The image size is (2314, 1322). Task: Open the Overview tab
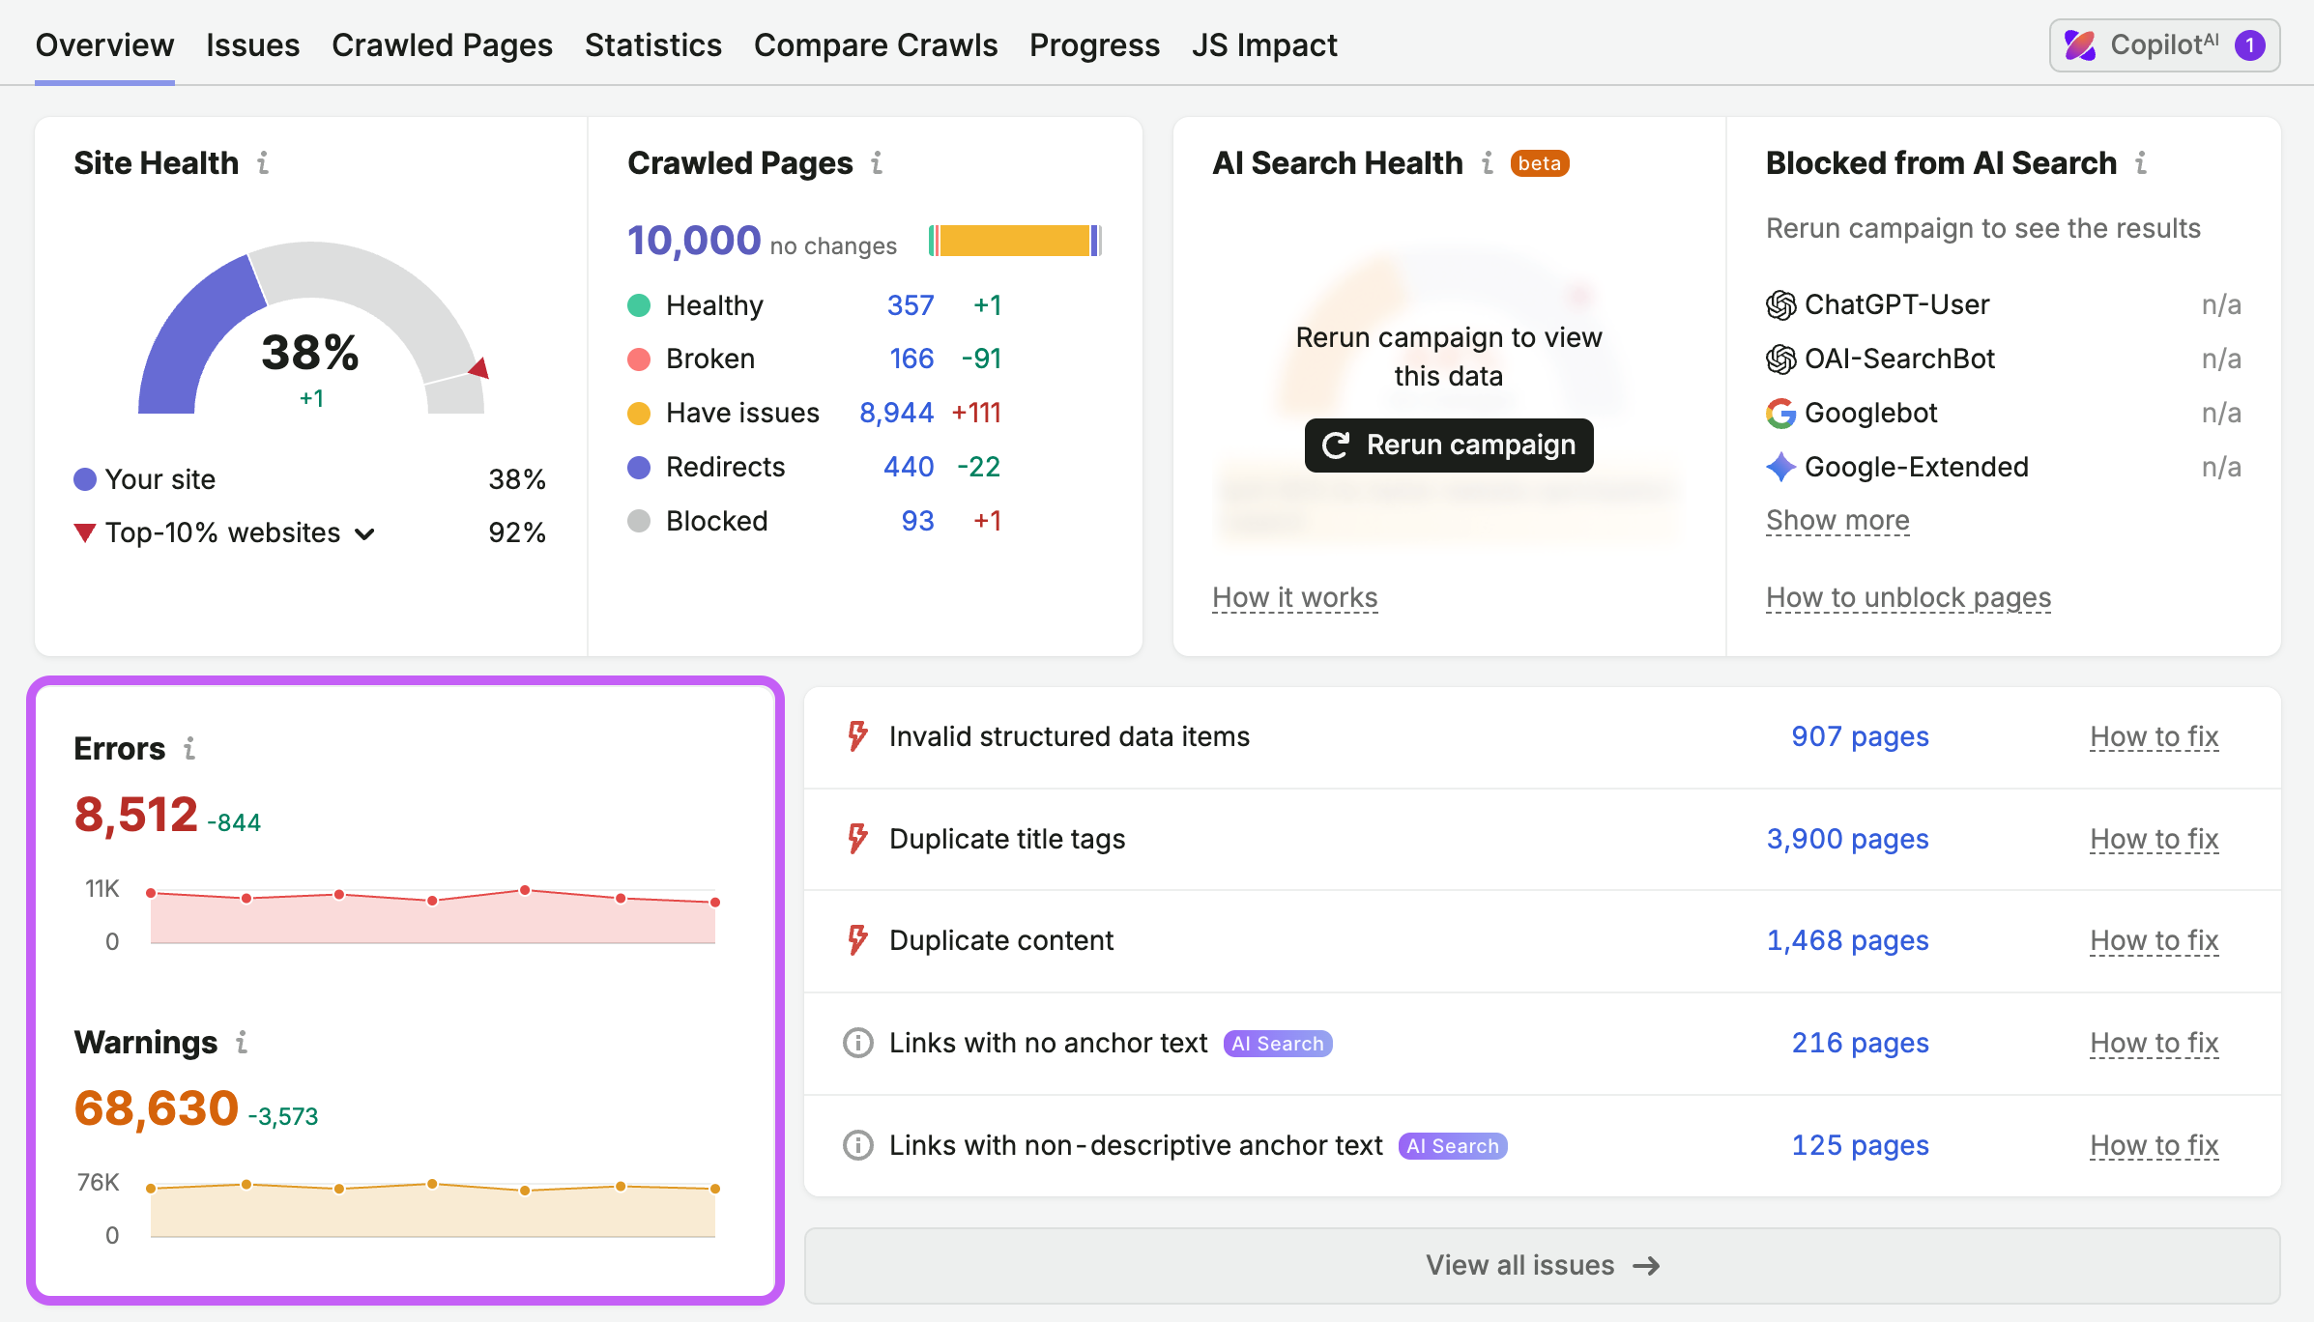(x=104, y=44)
